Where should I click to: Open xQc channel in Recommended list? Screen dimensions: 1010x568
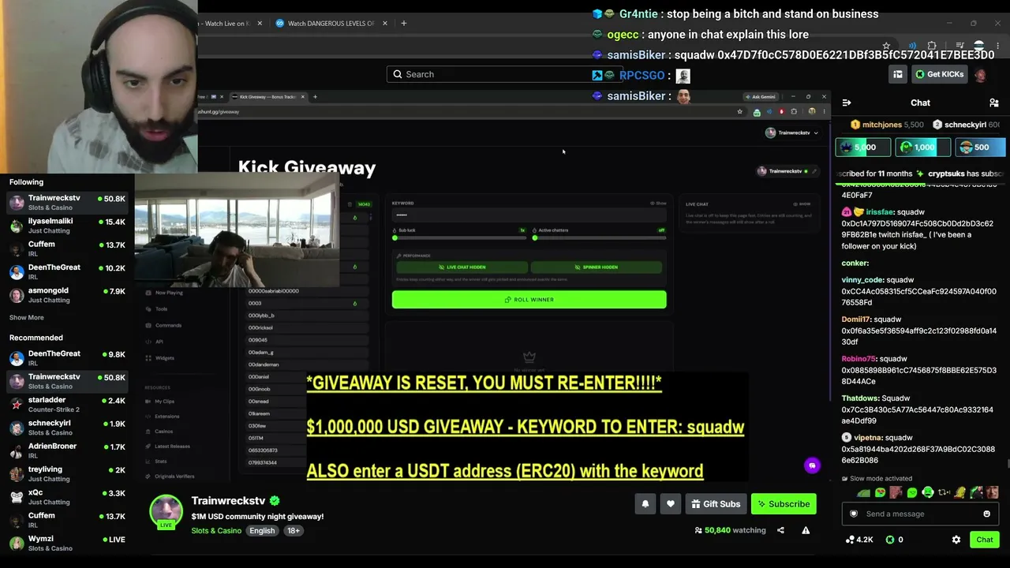tap(66, 497)
